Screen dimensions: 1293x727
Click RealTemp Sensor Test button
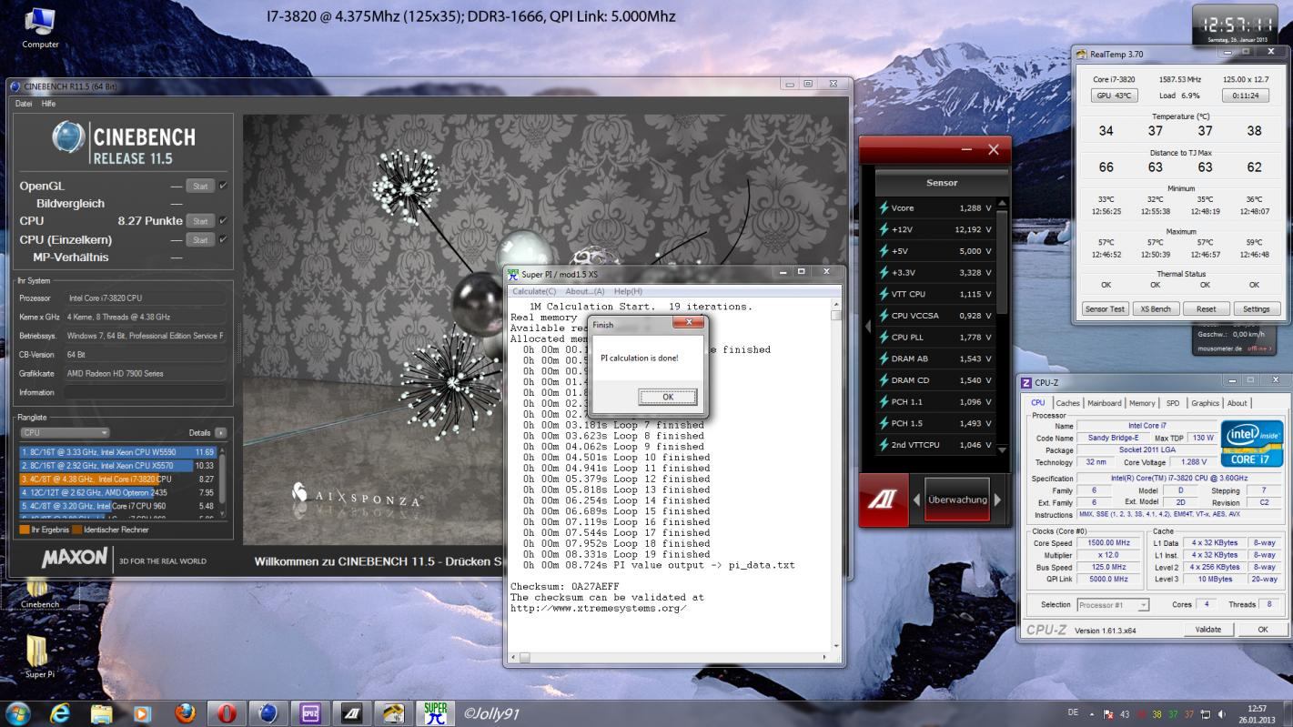[1105, 308]
